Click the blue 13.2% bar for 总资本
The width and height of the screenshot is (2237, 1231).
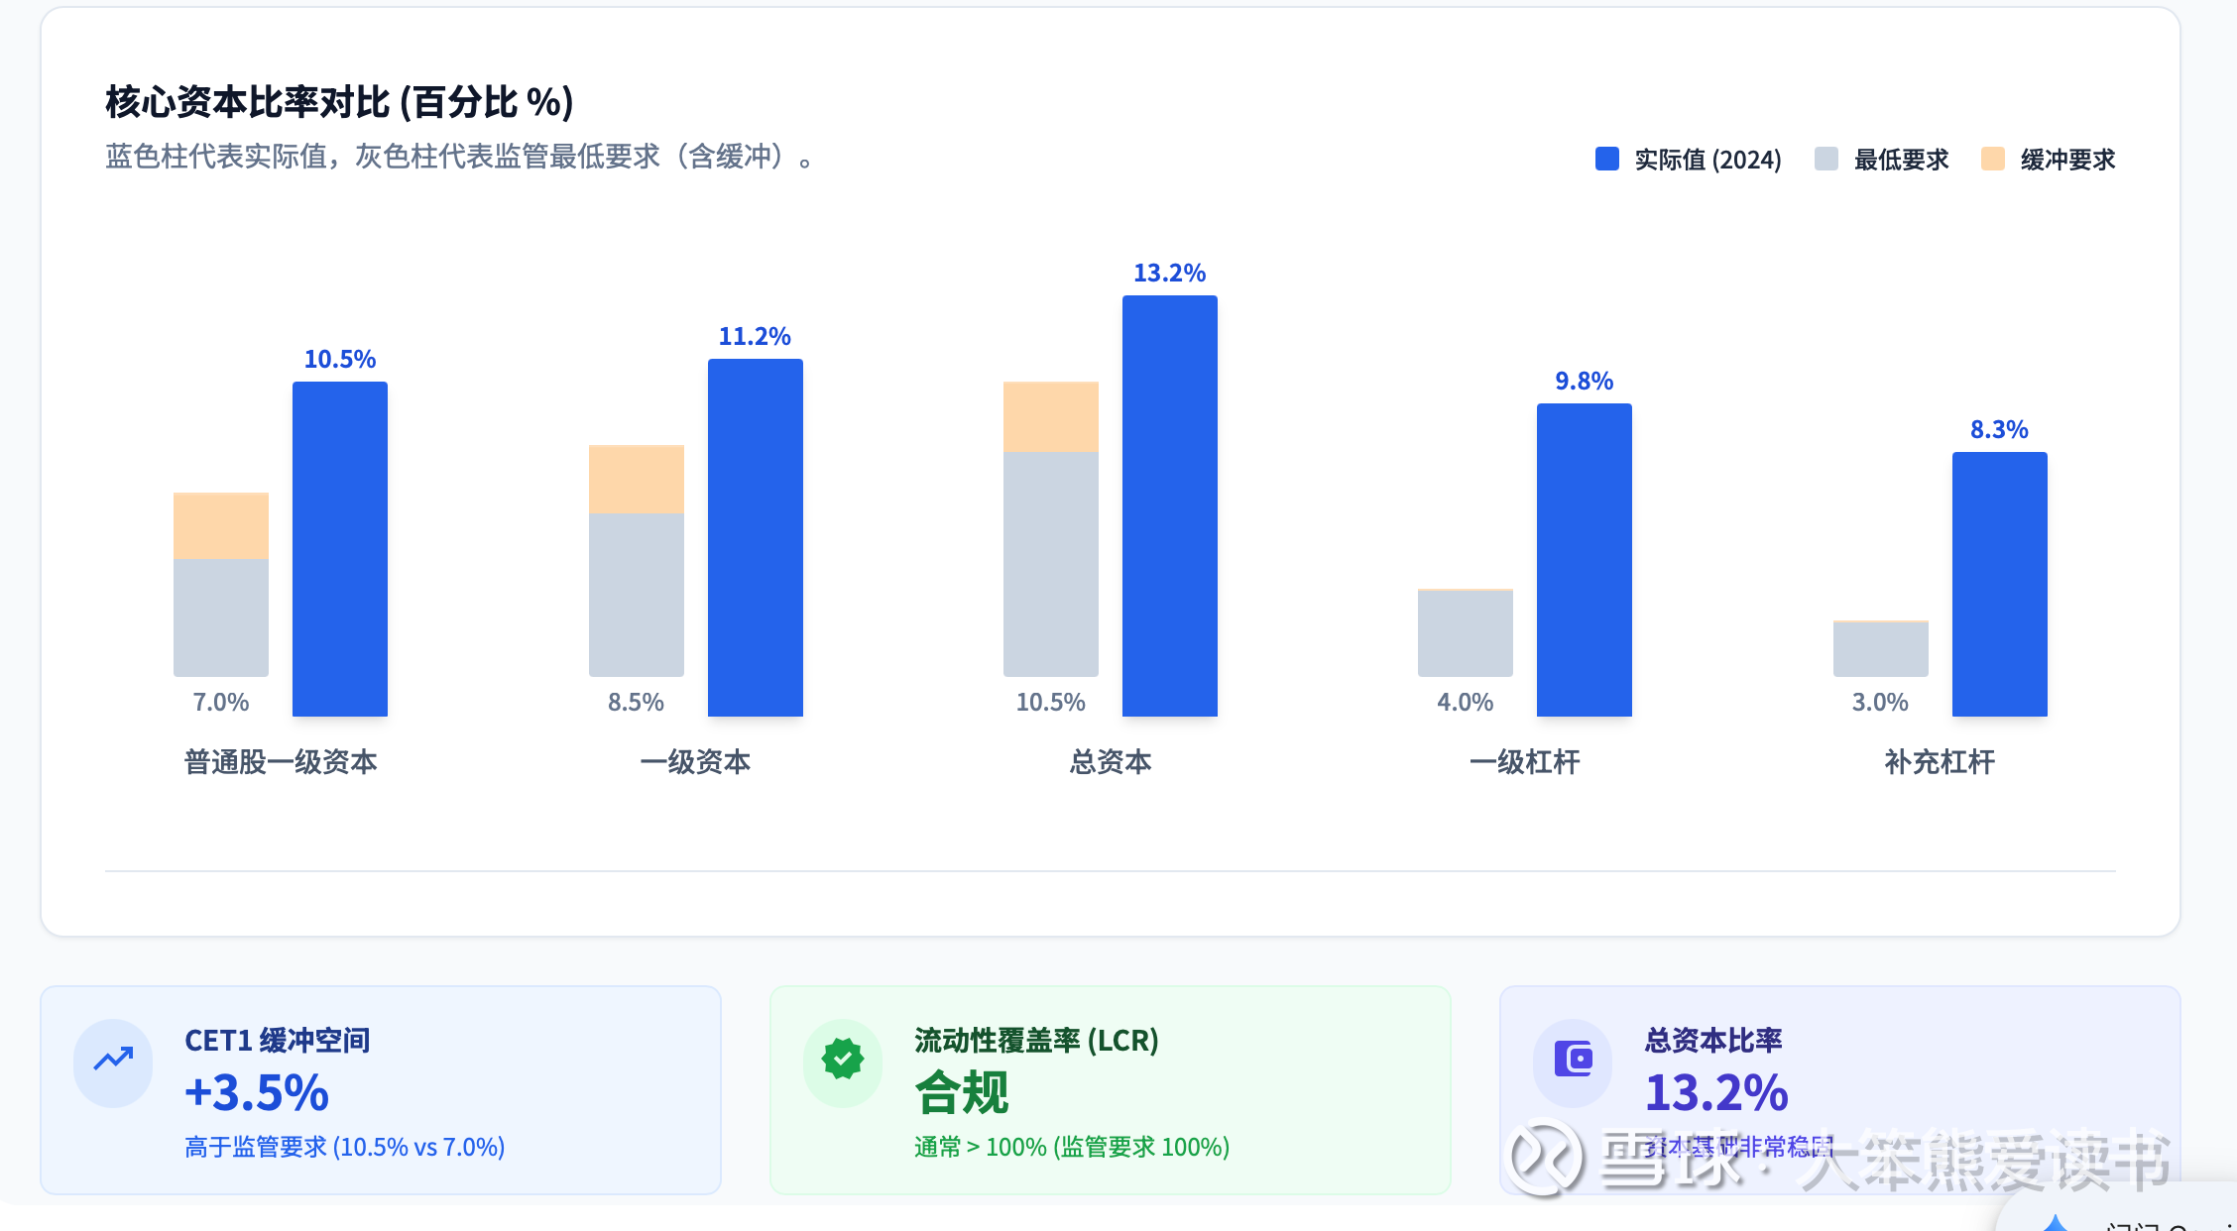[x=1170, y=505]
